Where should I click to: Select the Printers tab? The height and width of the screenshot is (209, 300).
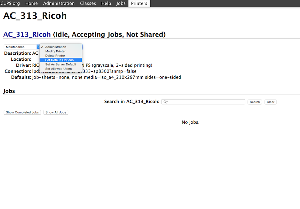139,4
